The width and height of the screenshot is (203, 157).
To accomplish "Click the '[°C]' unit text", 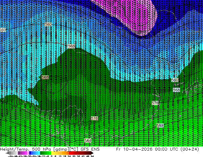I will [74, 149].
